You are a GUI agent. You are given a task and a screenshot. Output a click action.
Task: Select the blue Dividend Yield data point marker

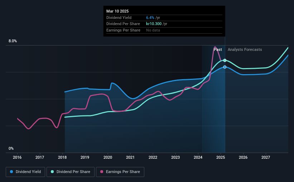click(x=225, y=67)
